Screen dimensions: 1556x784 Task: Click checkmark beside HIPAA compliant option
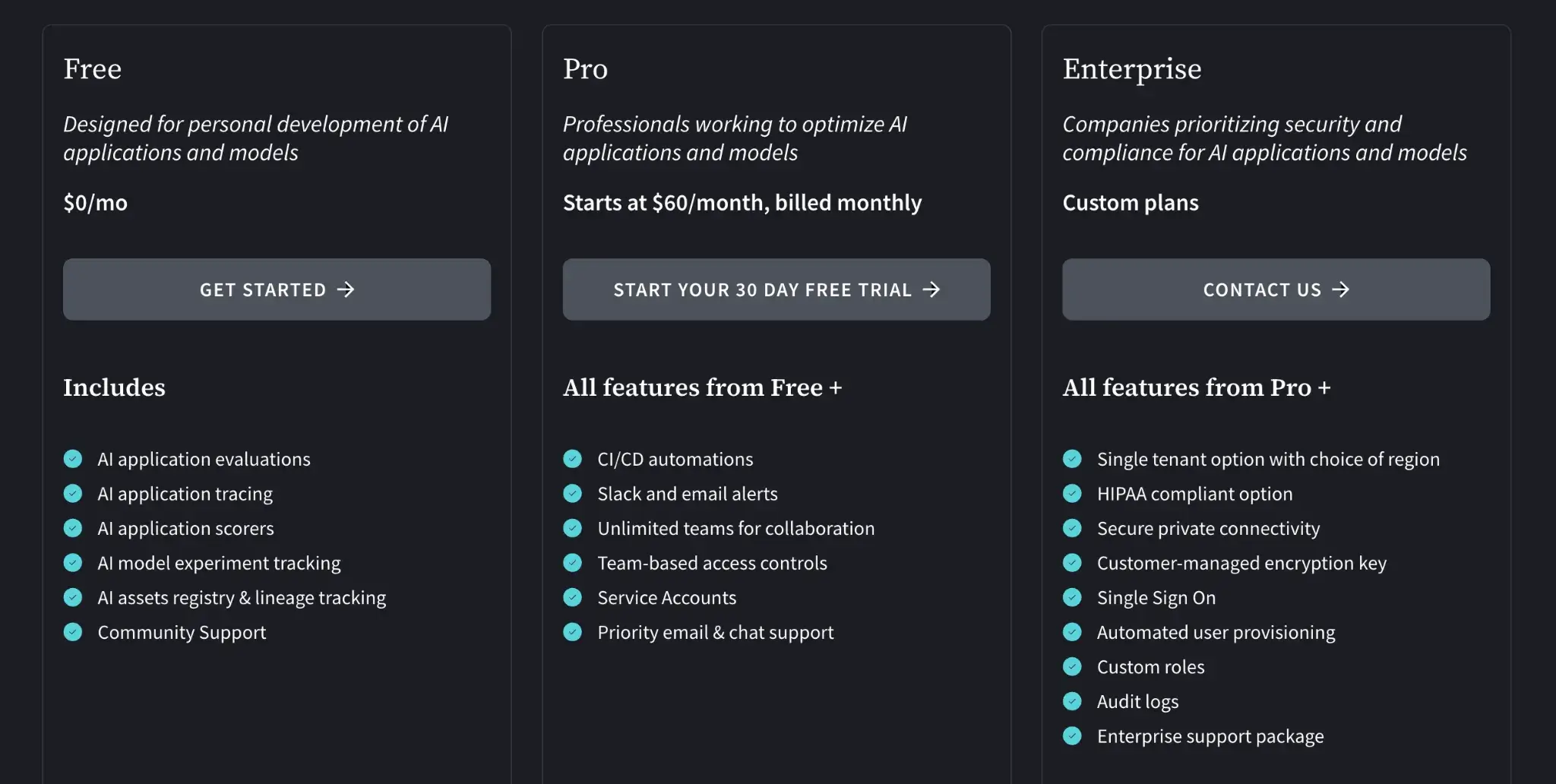[x=1072, y=494]
